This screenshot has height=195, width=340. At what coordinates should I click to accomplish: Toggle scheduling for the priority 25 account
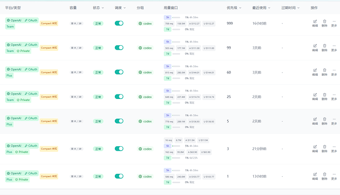119,97
